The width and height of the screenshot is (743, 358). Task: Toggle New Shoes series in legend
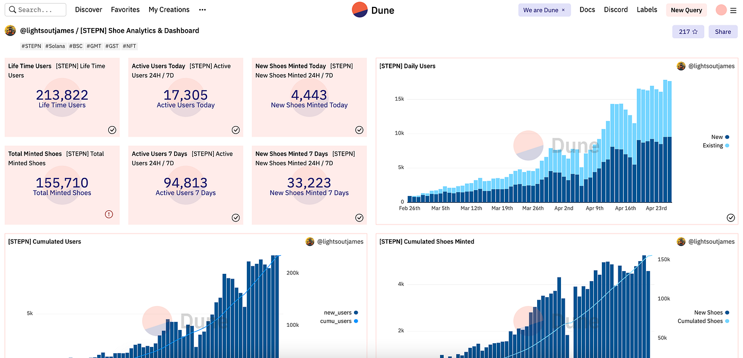712,312
